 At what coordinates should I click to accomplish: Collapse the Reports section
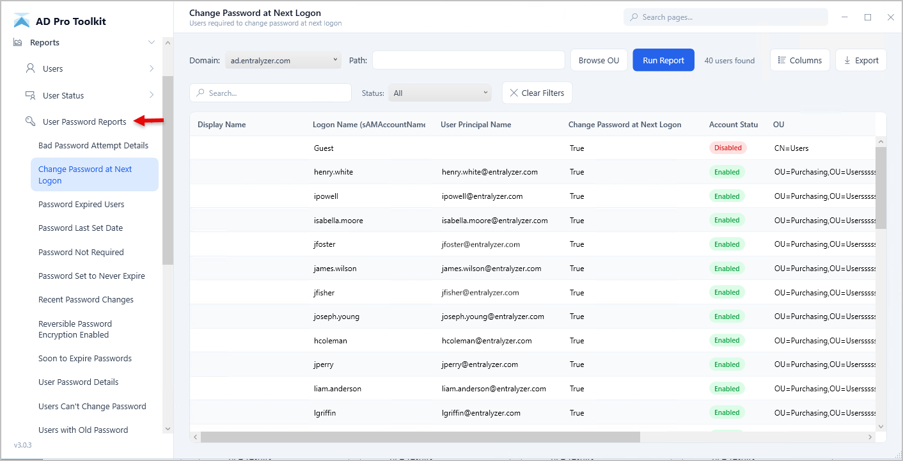(x=152, y=42)
